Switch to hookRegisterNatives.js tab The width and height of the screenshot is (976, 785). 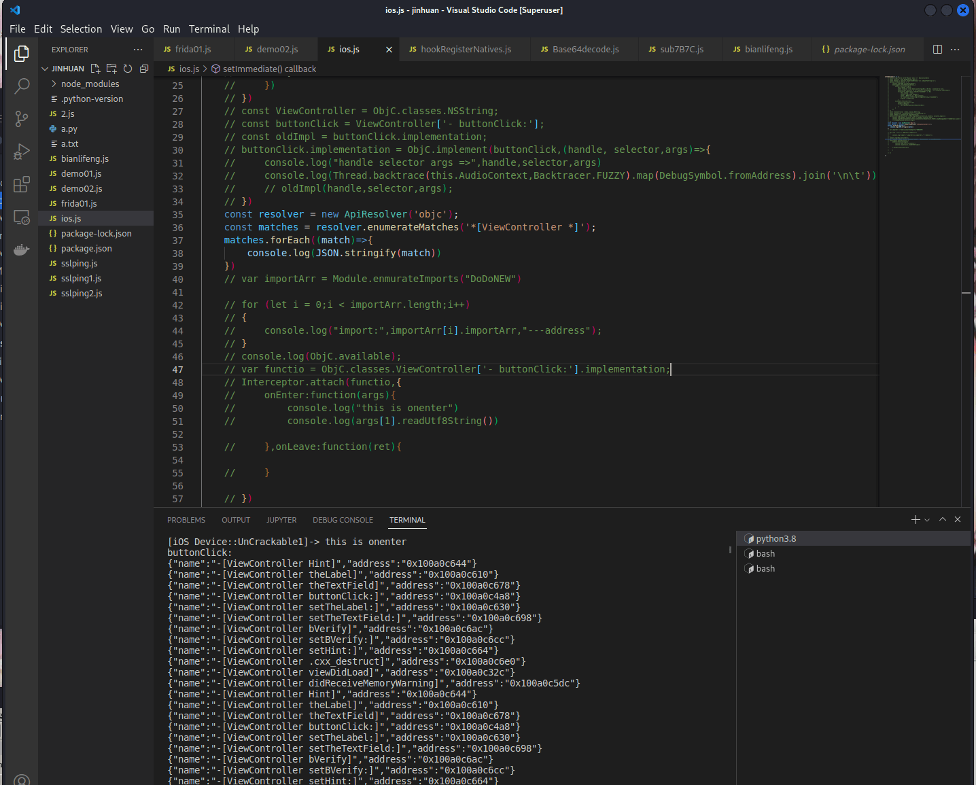coord(466,50)
